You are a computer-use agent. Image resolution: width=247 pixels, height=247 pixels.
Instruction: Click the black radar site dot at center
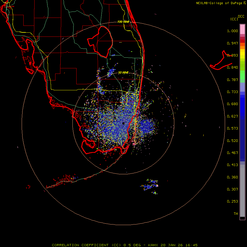point(123,123)
